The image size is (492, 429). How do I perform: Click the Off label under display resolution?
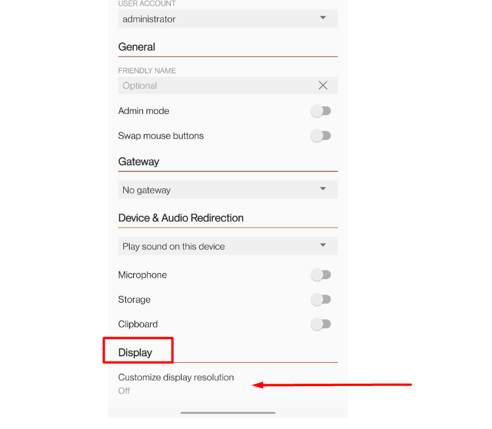coord(124,391)
